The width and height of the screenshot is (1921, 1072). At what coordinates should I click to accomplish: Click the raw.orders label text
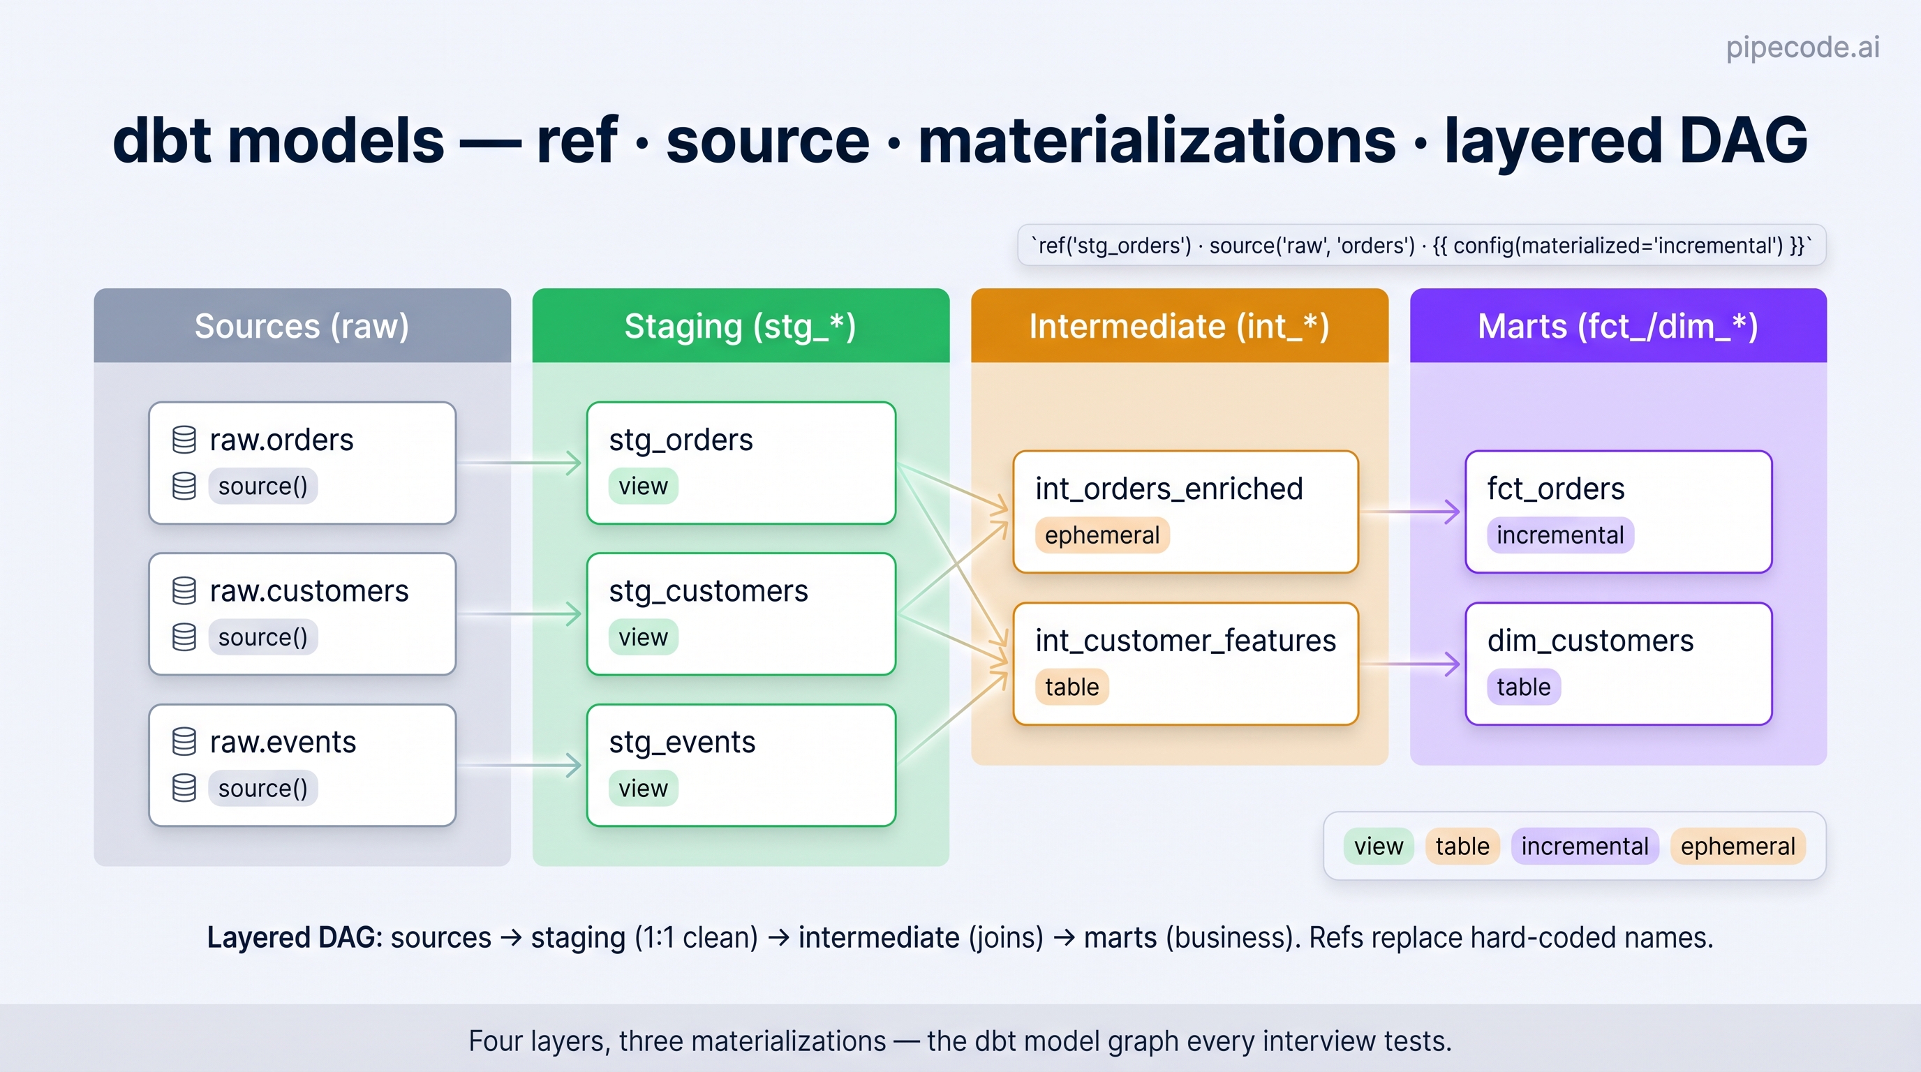pos(281,440)
